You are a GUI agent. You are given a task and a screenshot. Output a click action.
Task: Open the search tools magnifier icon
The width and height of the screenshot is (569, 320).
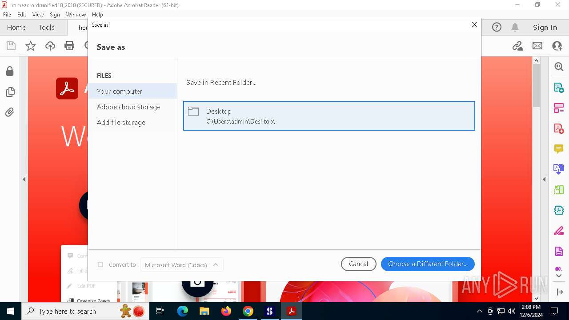click(559, 67)
